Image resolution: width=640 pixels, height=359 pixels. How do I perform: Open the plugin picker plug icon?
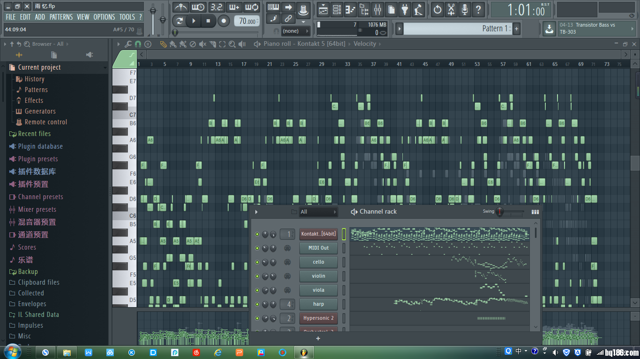click(x=405, y=9)
